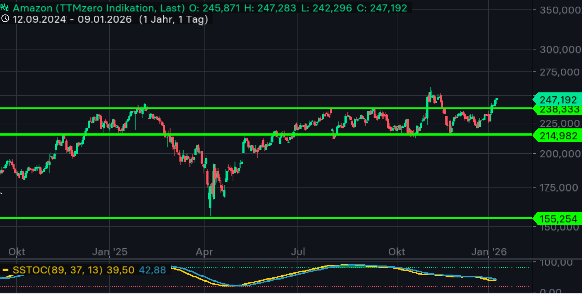Click the close value C: 247,192 in header
This screenshot has width=582, height=294.
(x=382, y=8)
